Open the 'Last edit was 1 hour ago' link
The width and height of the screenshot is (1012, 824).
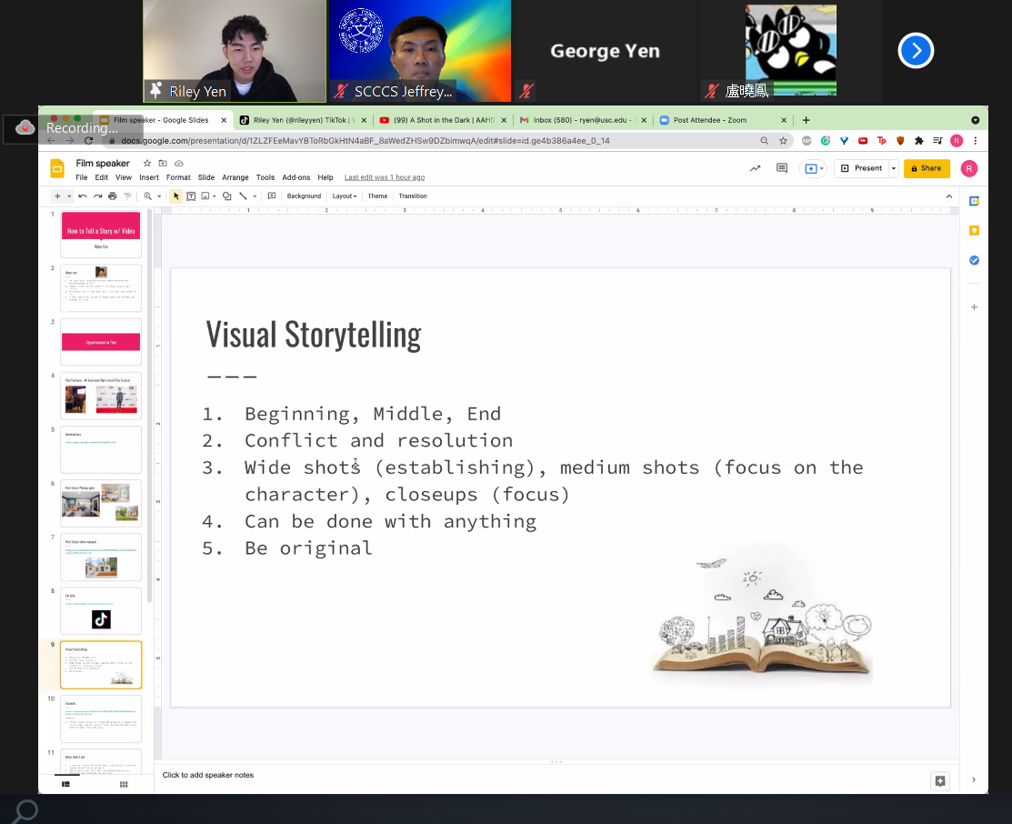(x=385, y=177)
